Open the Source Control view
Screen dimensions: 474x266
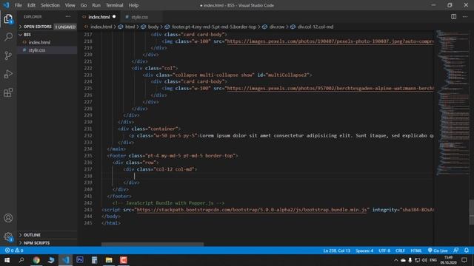[x=8, y=55]
